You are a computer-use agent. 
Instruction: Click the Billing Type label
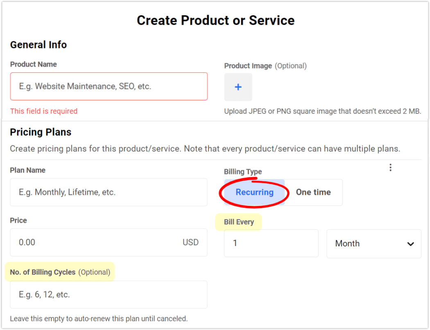pyautogui.click(x=243, y=172)
